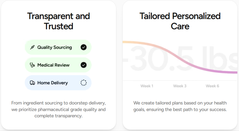Check the dashed circle for Home Delivery

pos(83,83)
